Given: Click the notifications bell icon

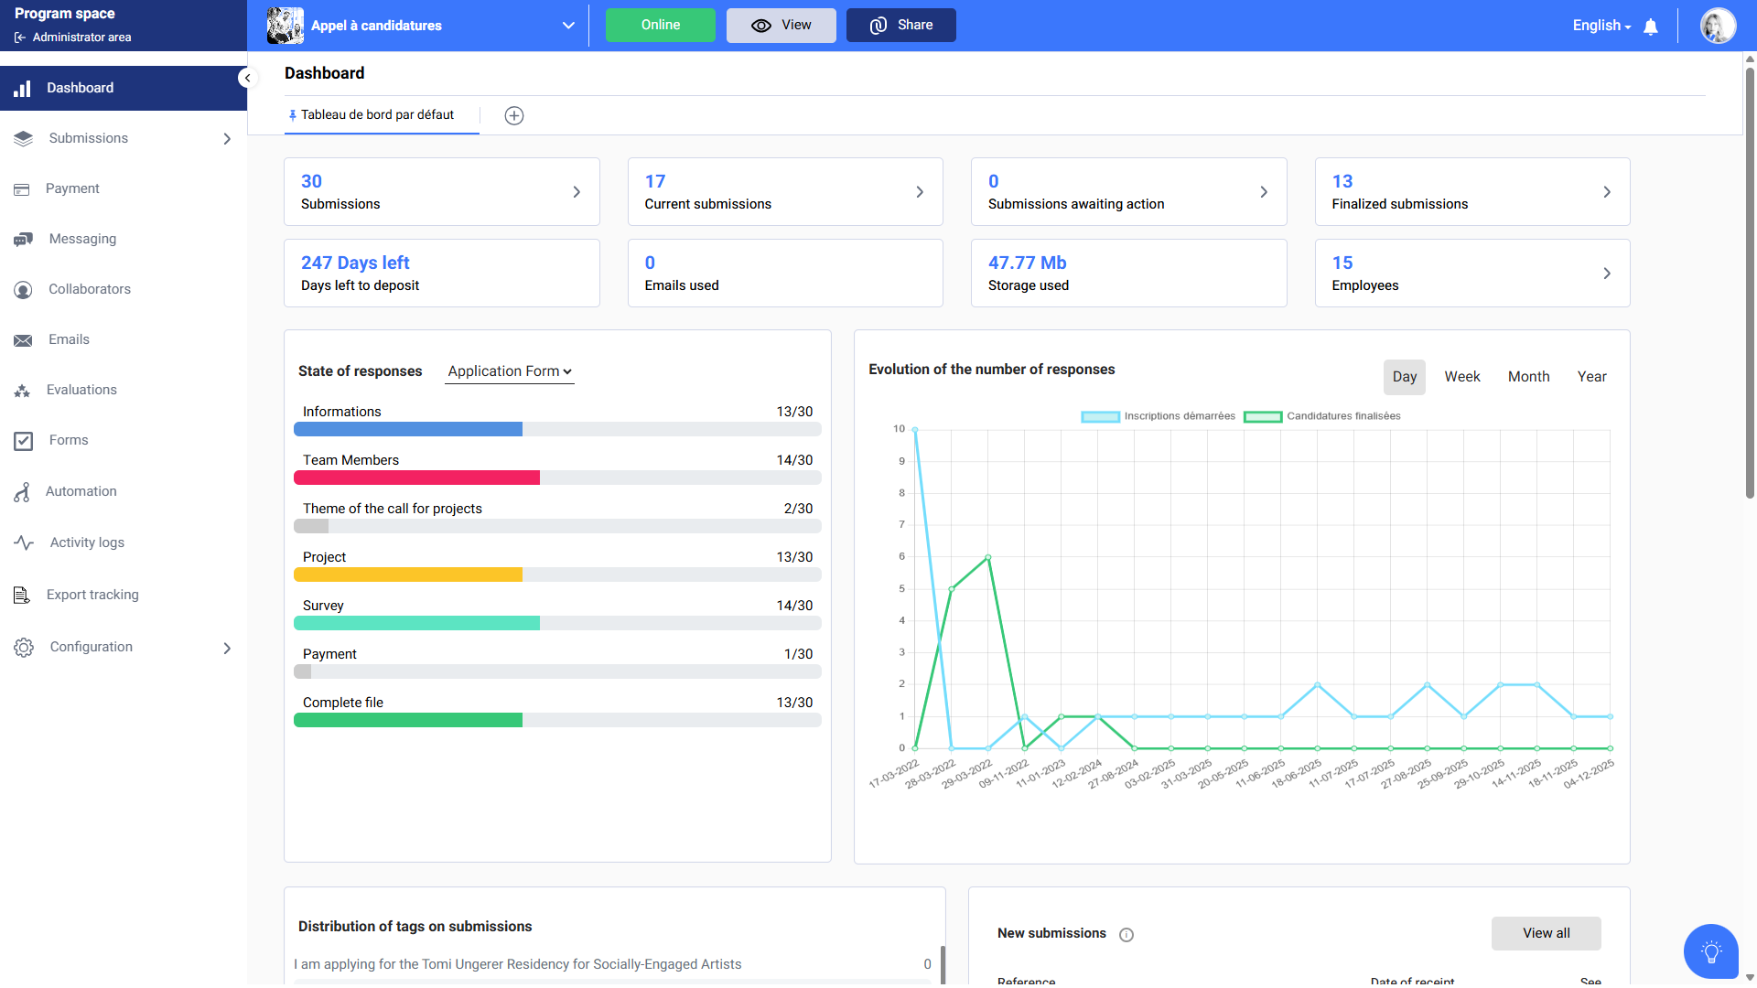Looking at the screenshot, I should point(1651,27).
